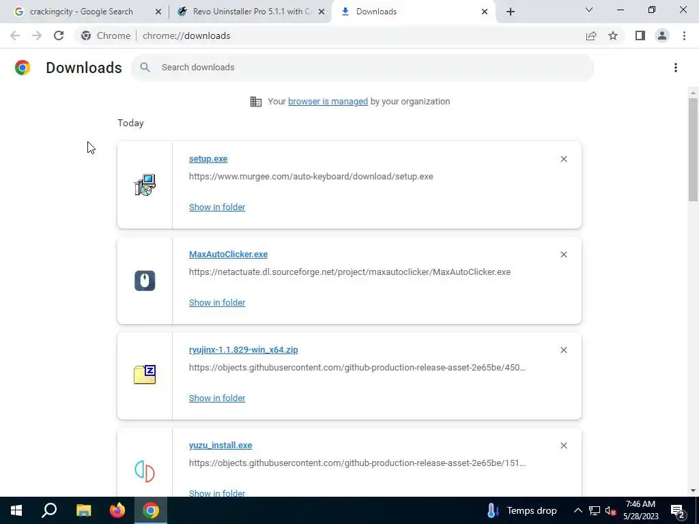Open the taskbar clock and date
The height and width of the screenshot is (524, 699).
640,510
